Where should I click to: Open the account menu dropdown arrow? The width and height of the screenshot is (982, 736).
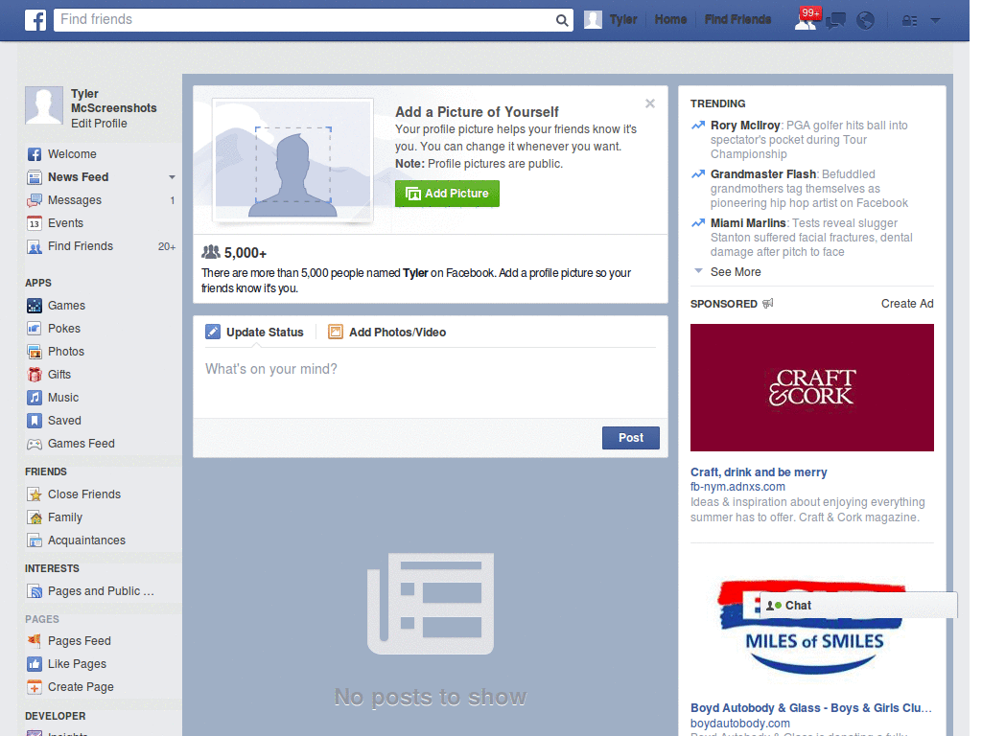[936, 21]
